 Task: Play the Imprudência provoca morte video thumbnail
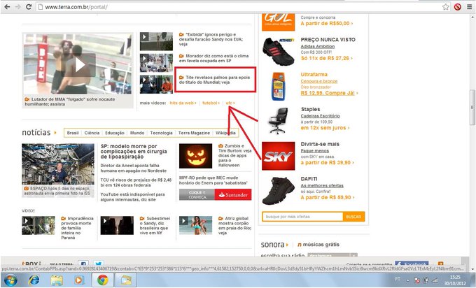pyautogui.click(x=38, y=225)
